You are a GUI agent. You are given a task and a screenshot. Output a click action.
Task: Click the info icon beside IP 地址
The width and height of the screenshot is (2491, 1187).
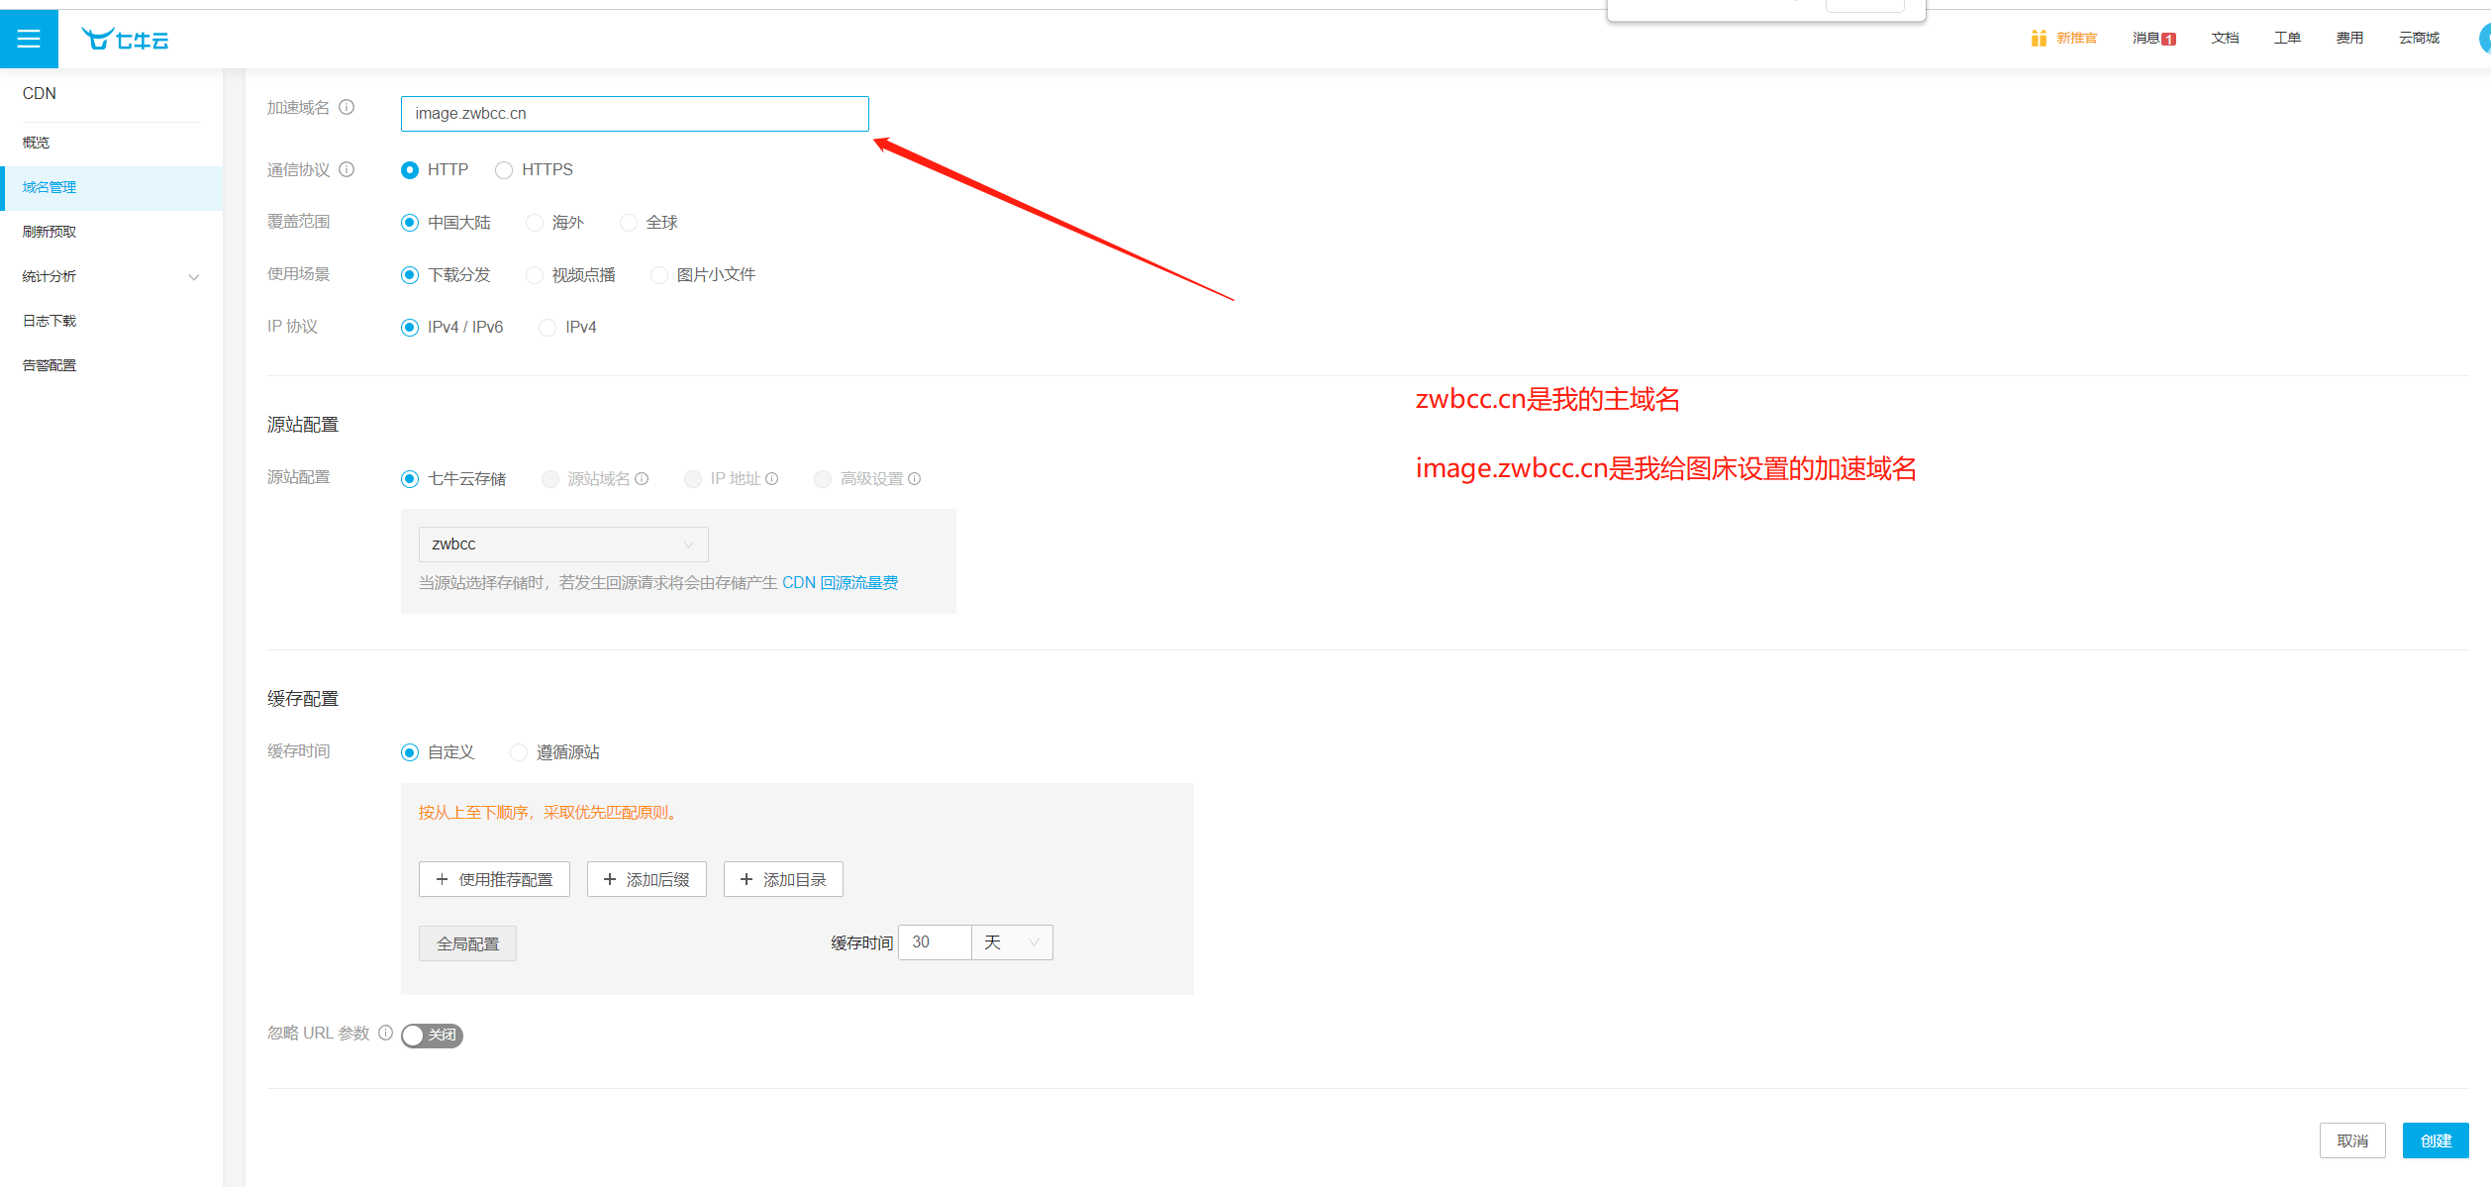(x=771, y=479)
